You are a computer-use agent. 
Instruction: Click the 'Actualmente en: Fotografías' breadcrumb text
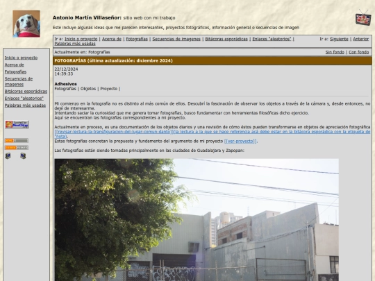click(82, 52)
